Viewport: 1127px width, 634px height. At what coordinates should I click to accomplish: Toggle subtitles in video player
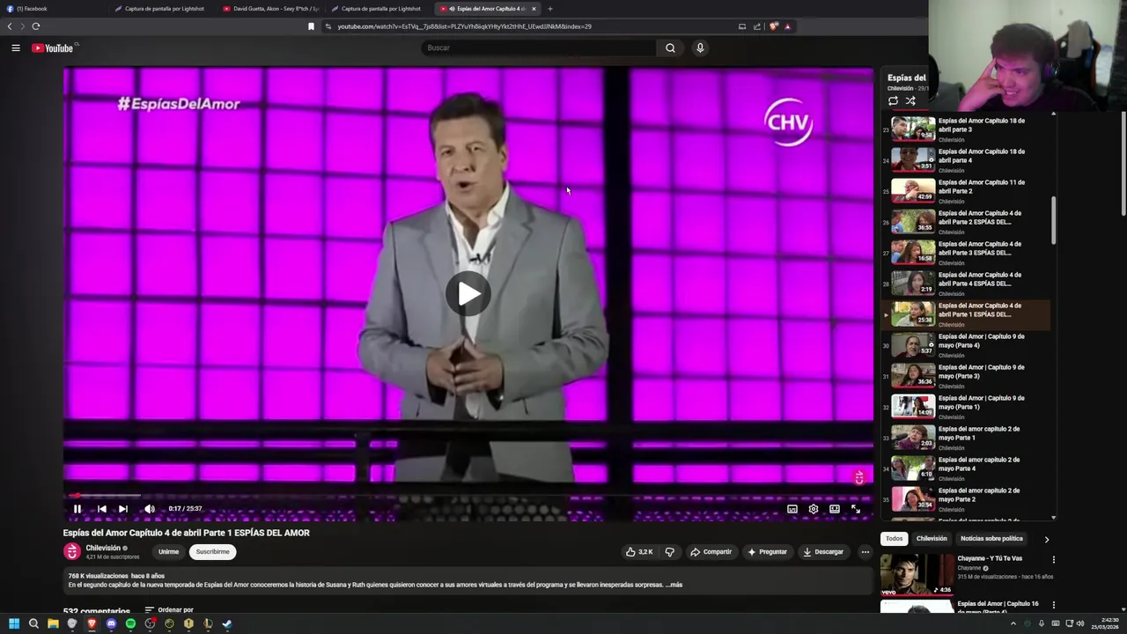tap(792, 509)
